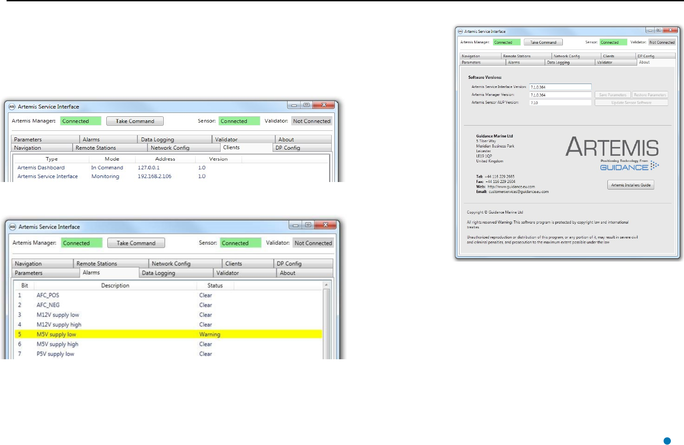This screenshot has height=445, width=684.
Task: Click the Restore Parameters button
Action: (650, 95)
